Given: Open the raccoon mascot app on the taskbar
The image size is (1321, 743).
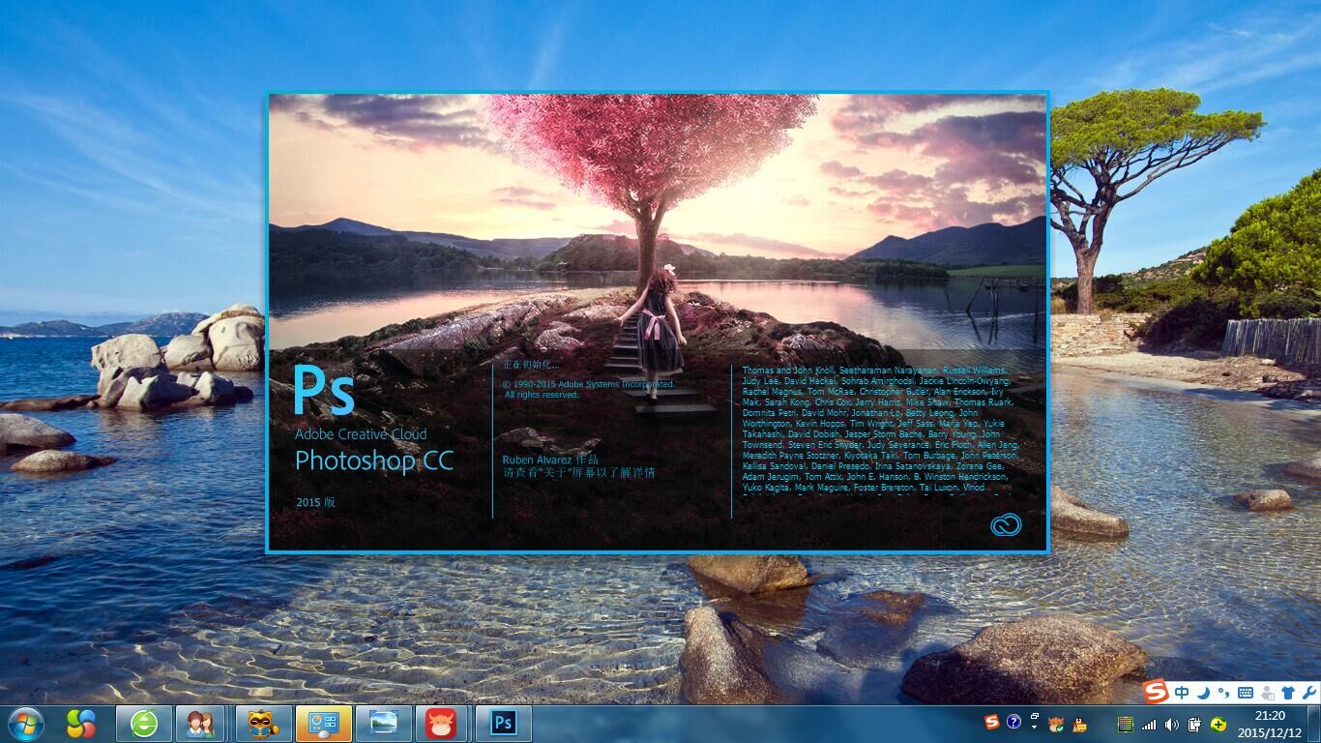Looking at the screenshot, I should [x=263, y=723].
